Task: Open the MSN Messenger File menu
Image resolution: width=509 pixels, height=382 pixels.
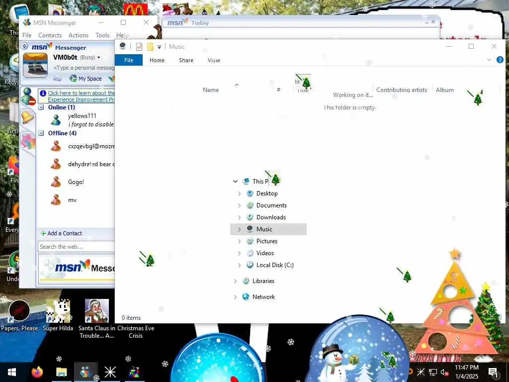Action: [27, 35]
